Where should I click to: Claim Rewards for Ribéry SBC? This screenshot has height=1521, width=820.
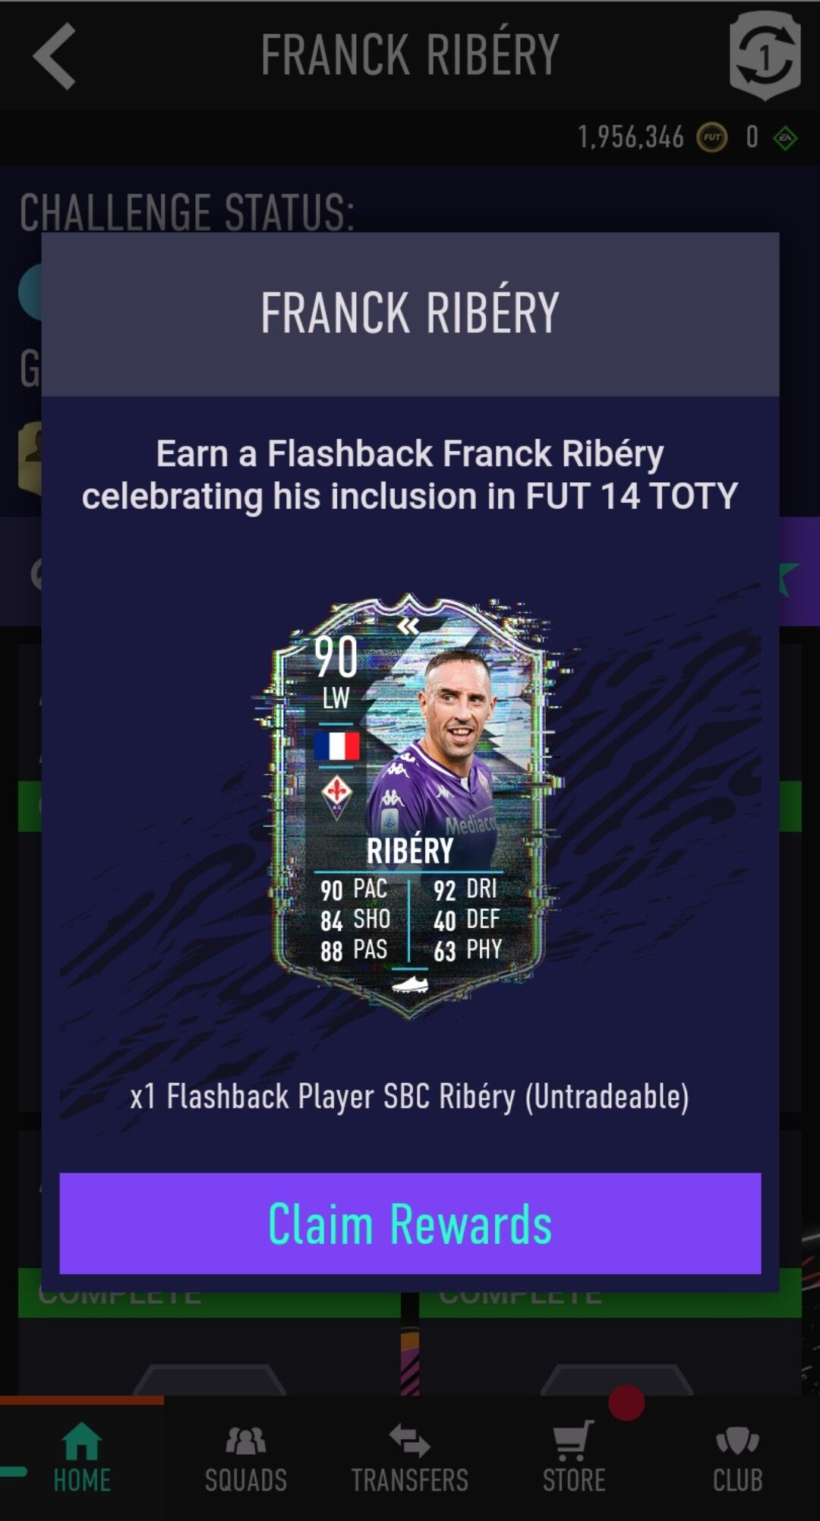click(410, 1223)
